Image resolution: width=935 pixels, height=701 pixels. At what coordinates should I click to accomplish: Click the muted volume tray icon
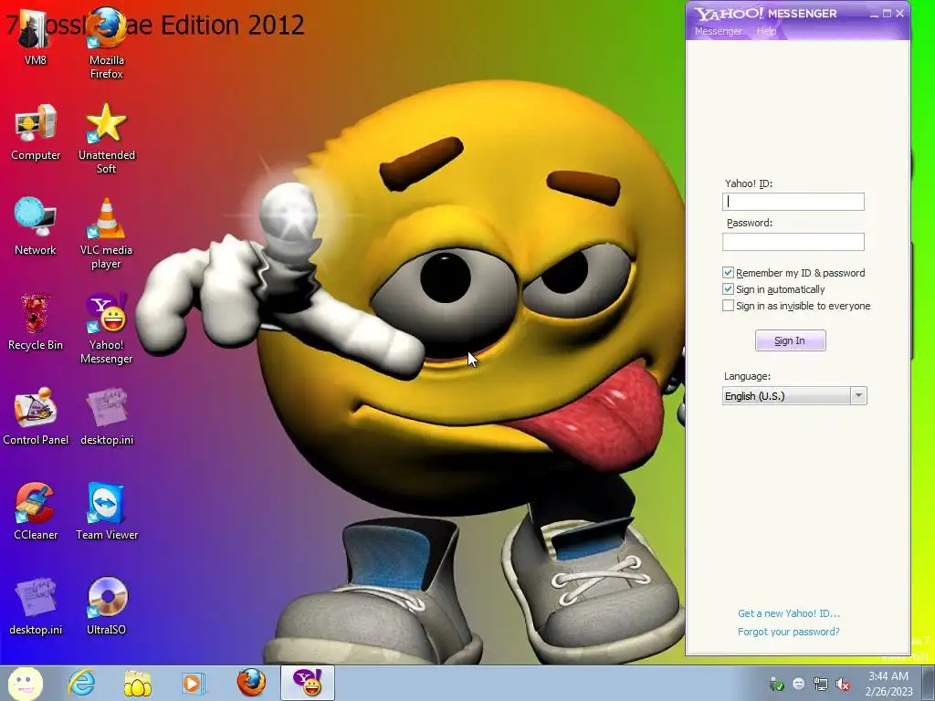[843, 685]
